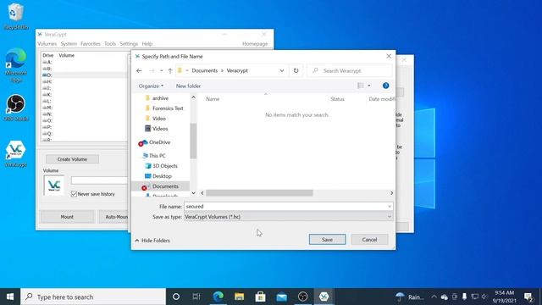Click the Back arrow in save dialog
Viewport: 542px width, 305px height.
(x=139, y=70)
